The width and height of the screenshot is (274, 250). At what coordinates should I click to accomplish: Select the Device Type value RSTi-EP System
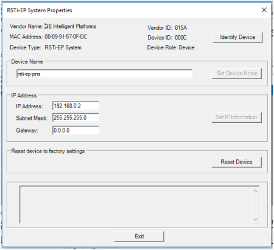click(63, 47)
